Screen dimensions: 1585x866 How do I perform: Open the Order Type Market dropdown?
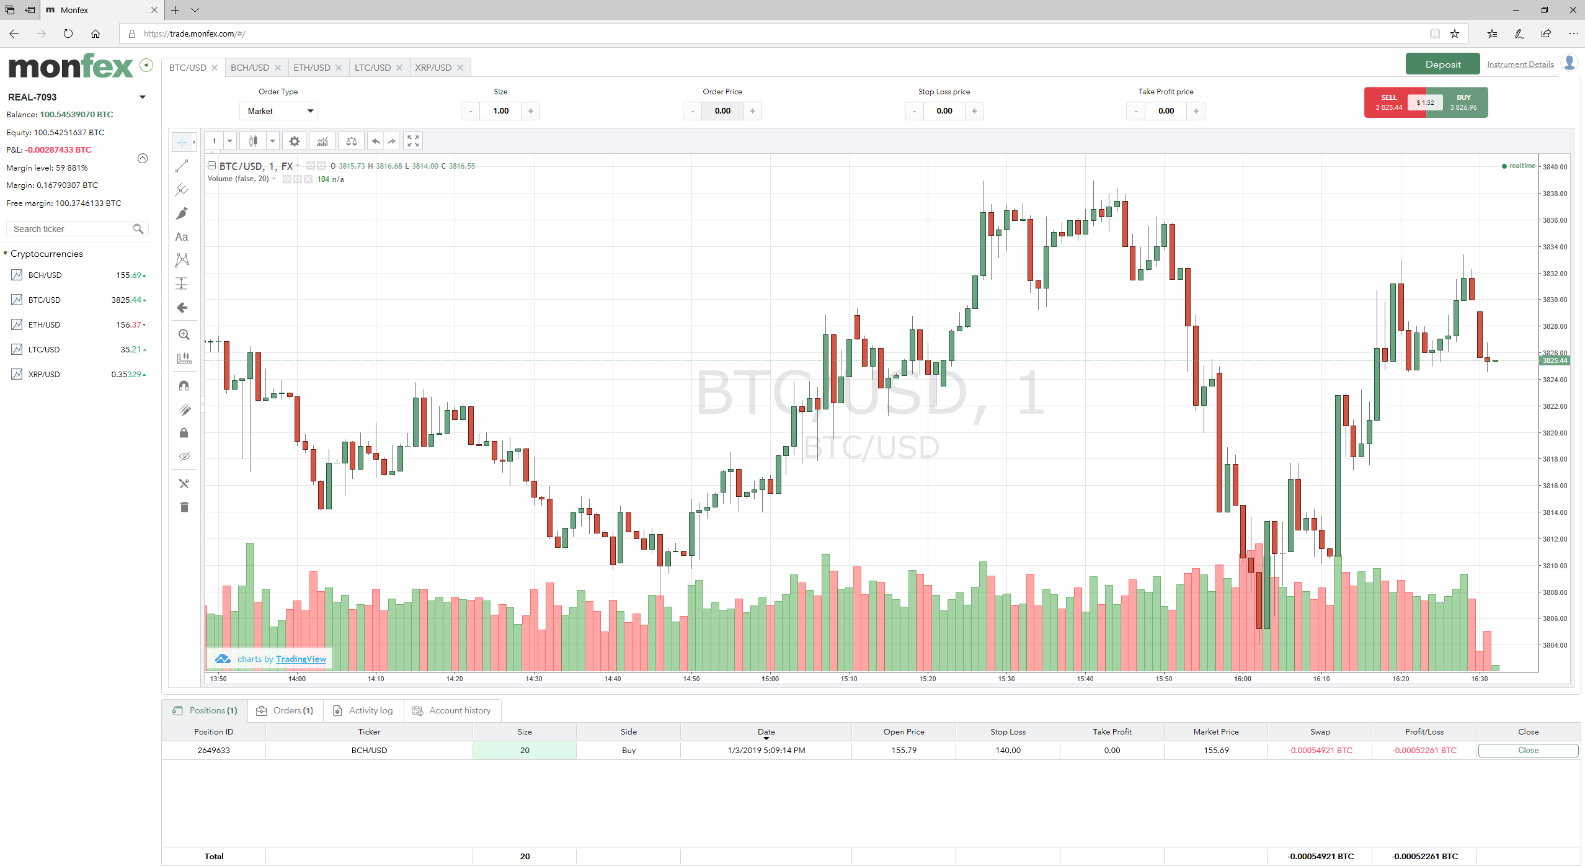(x=278, y=111)
